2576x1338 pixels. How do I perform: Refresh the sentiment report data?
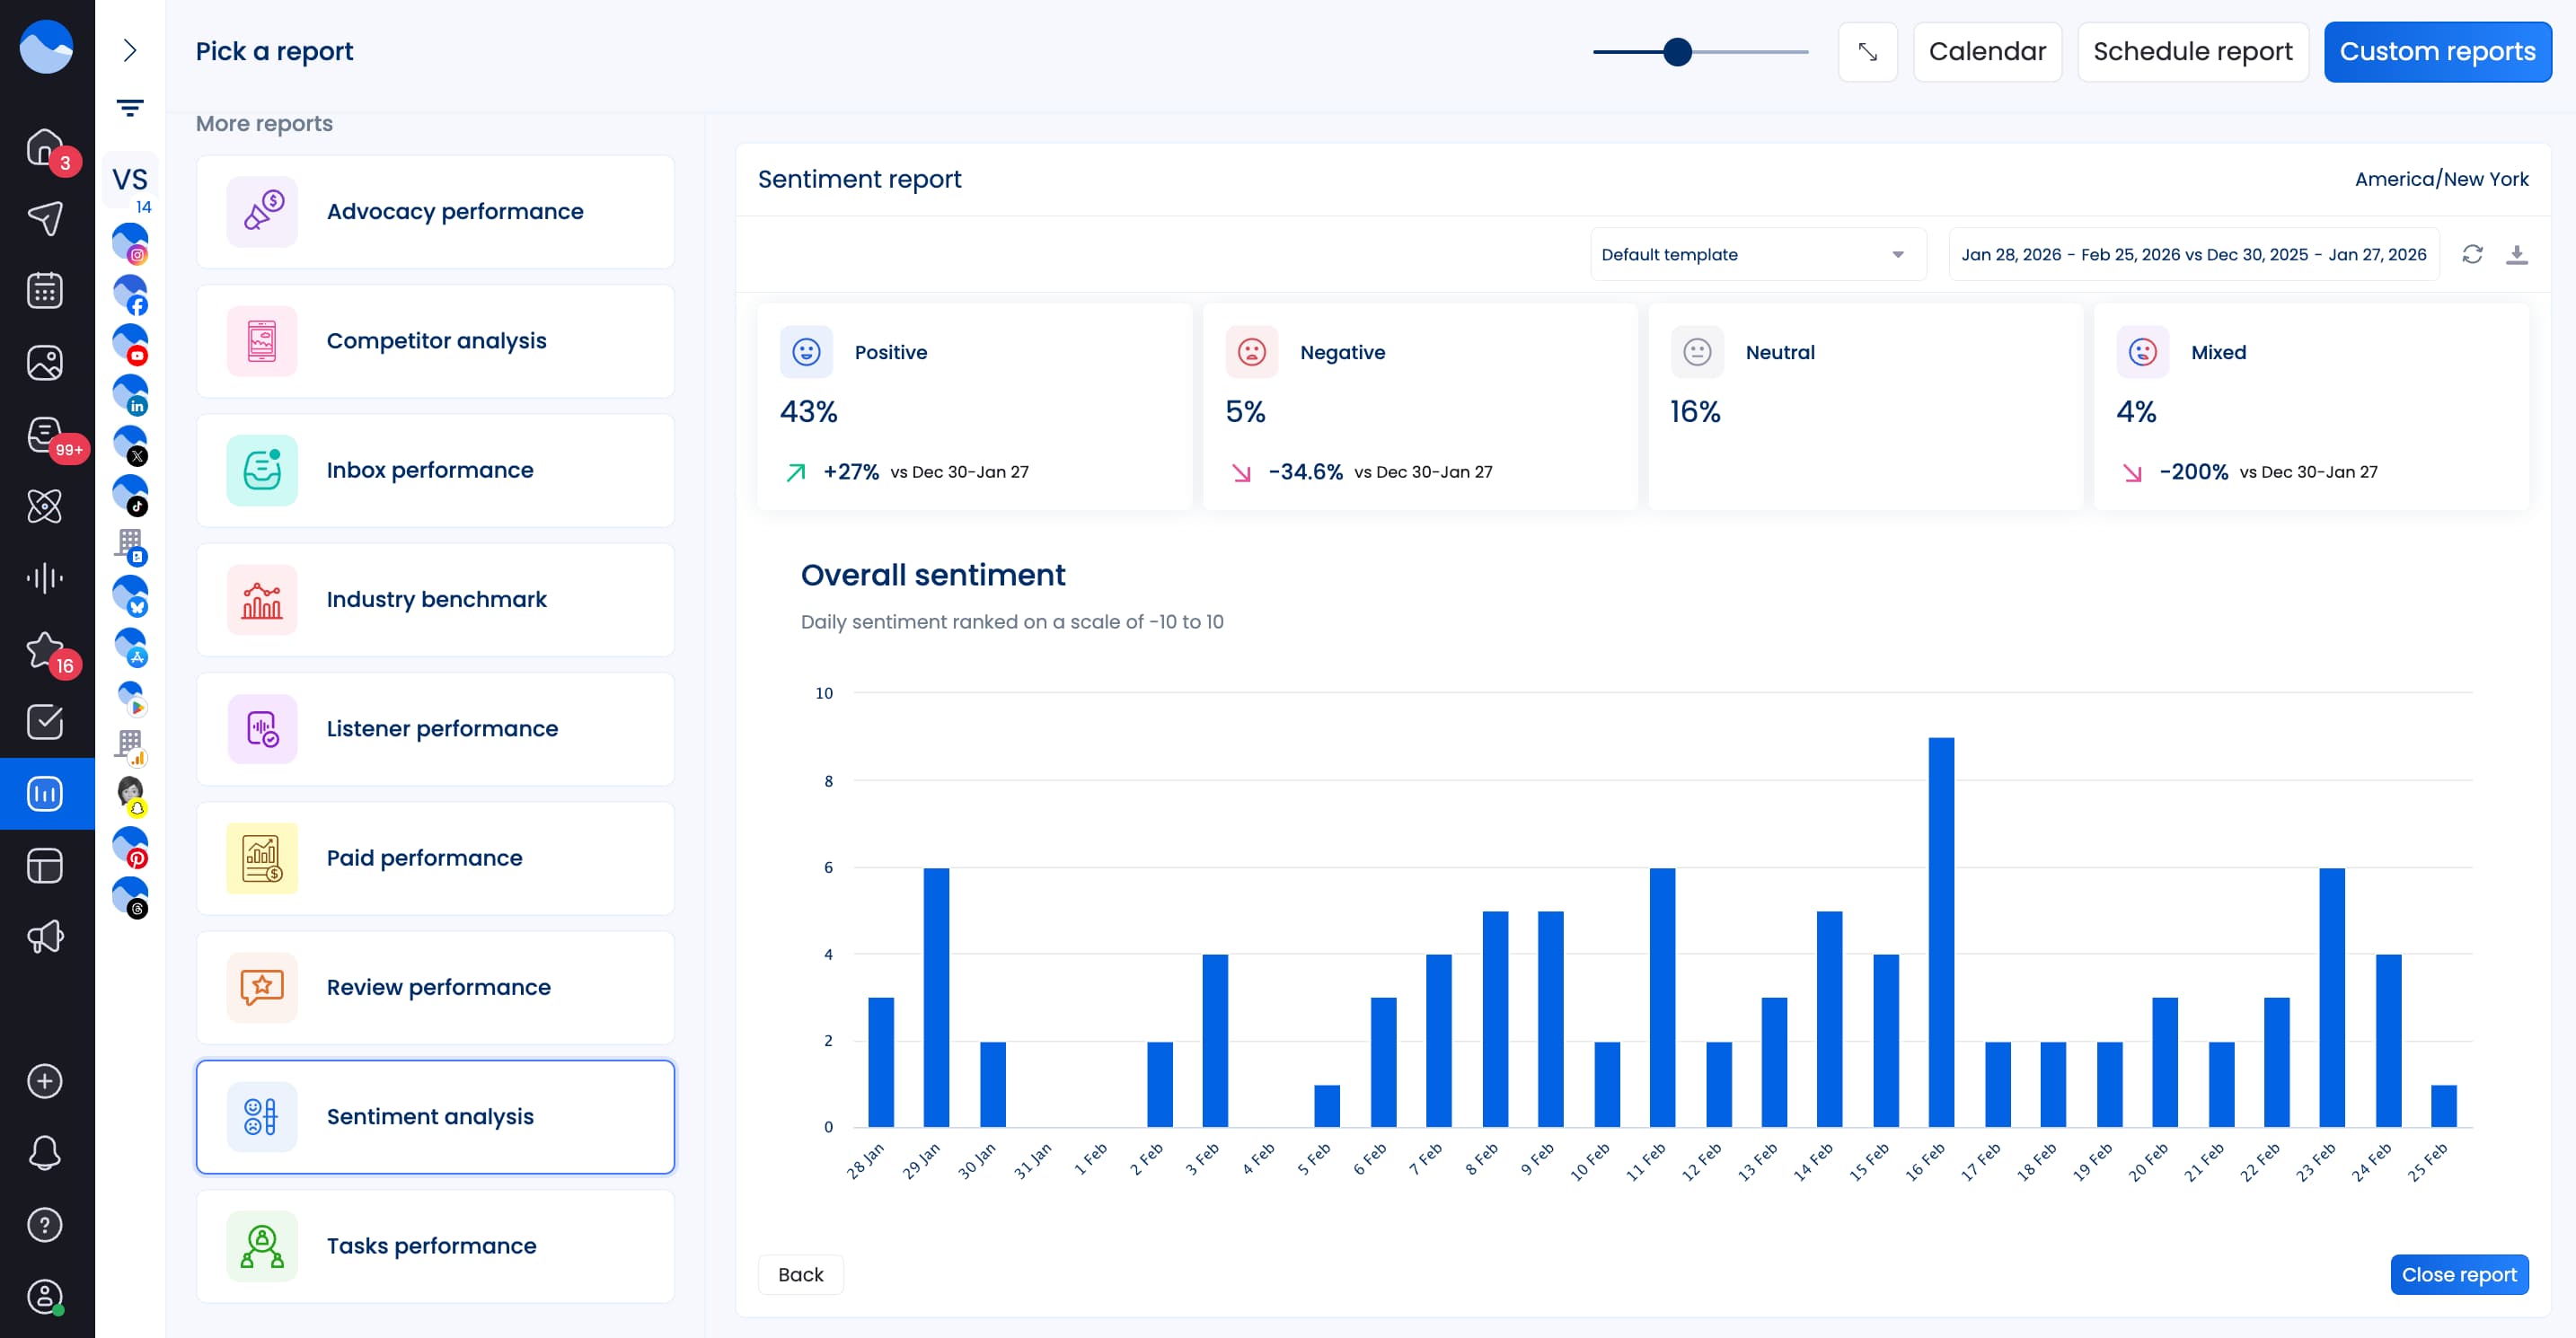coord(2472,254)
